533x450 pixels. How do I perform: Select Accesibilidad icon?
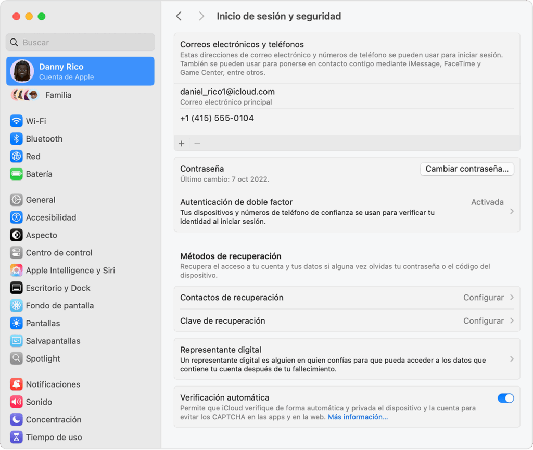(16, 217)
